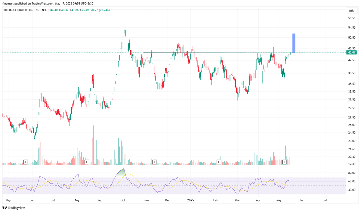Click the Sep label on time axis
361x212 pixels.
pyautogui.click(x=100, y=200)
